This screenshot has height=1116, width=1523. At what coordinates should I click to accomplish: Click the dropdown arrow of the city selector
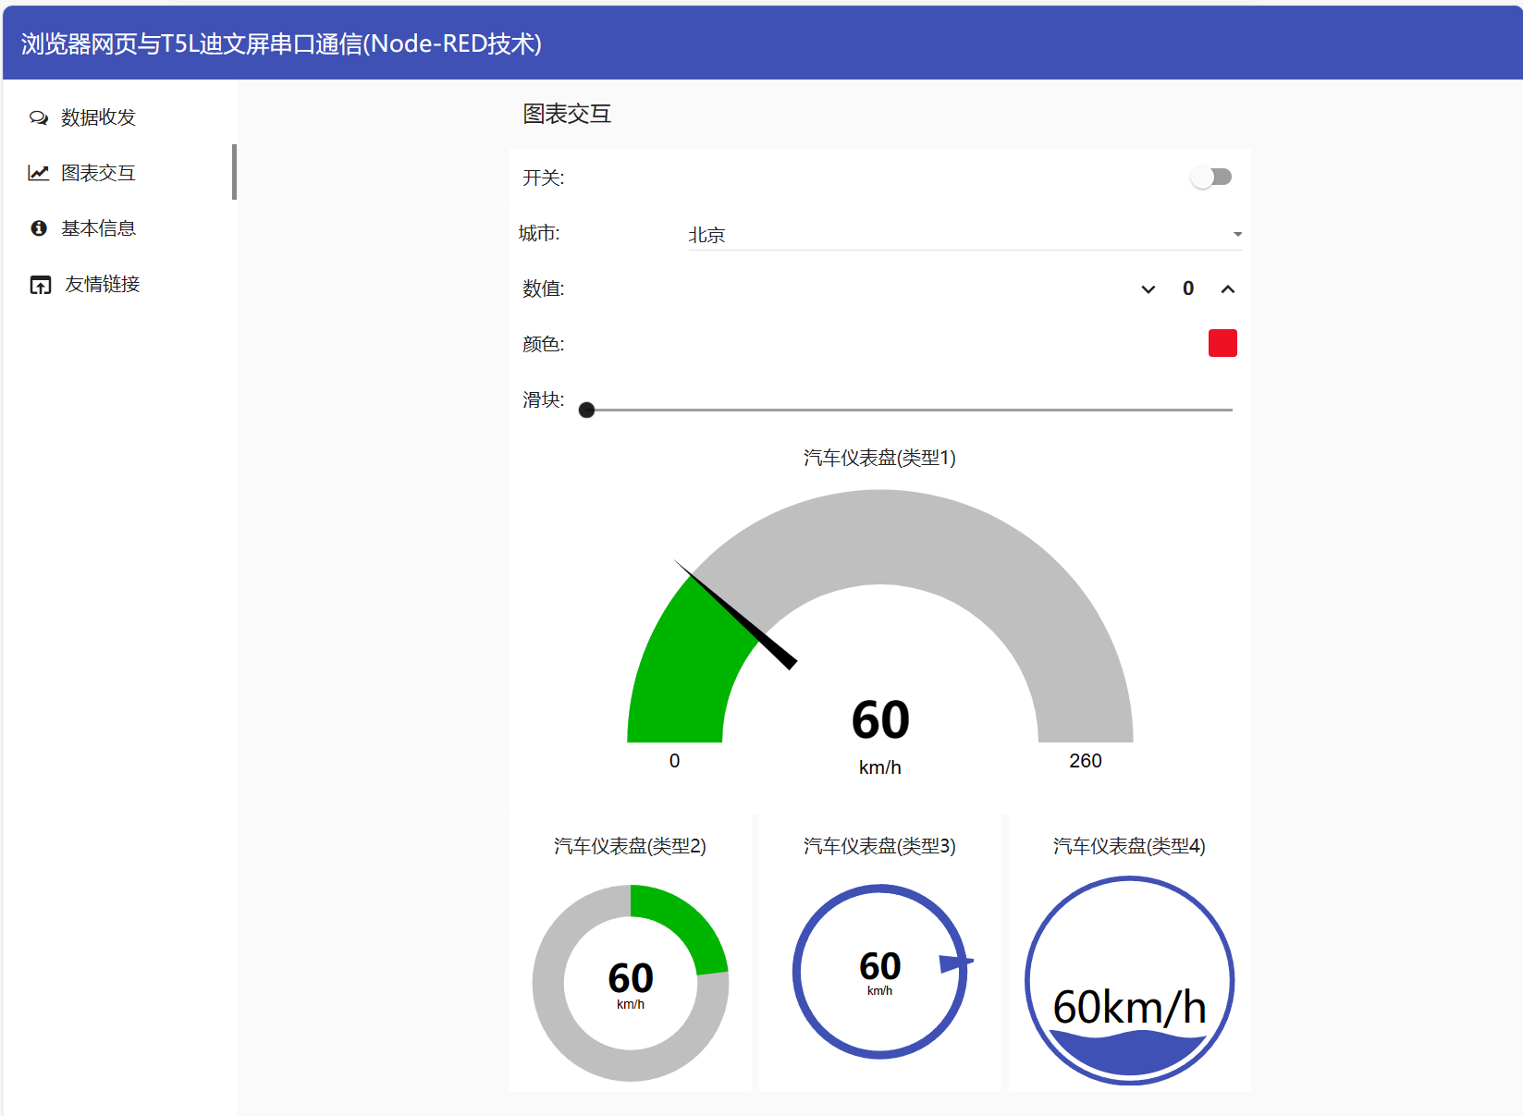(x=1237, y=235)
